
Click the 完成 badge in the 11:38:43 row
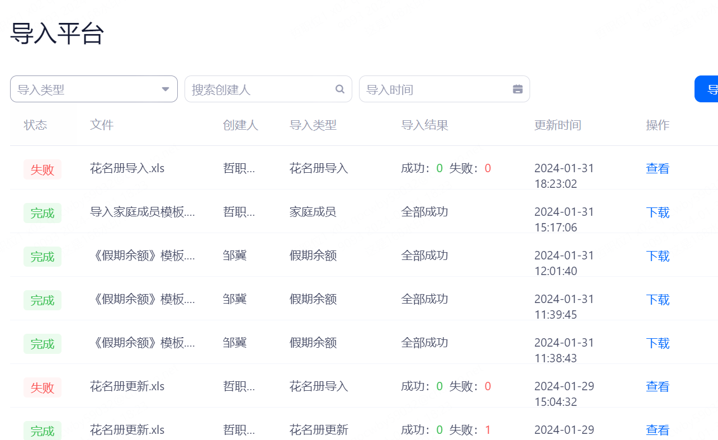[42, 344]
